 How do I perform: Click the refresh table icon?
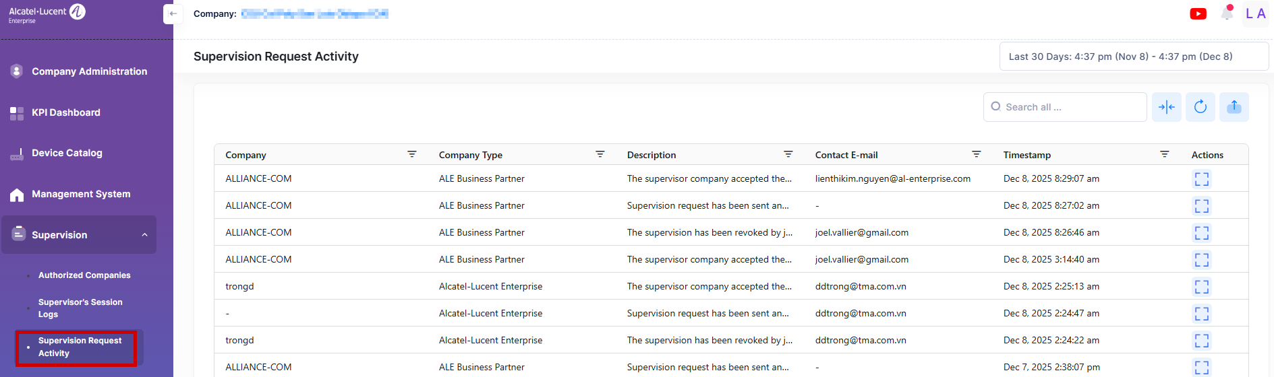coord(1200,107)
